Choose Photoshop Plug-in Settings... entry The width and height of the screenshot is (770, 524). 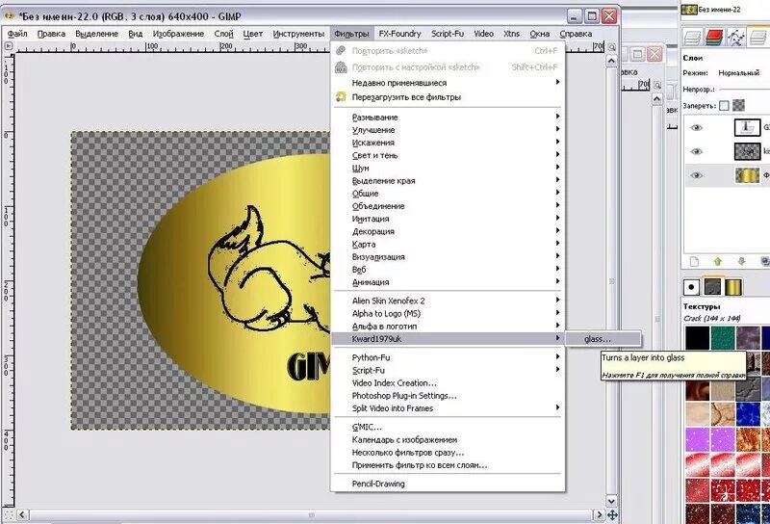[448, 396]
